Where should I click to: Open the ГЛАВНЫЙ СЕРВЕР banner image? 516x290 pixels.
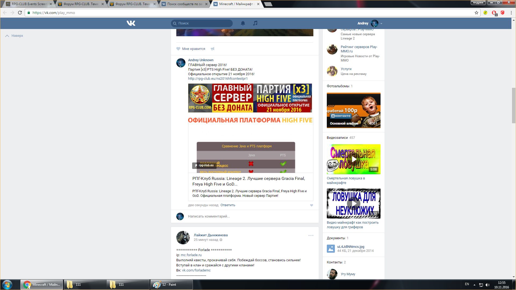pos(250,98)
